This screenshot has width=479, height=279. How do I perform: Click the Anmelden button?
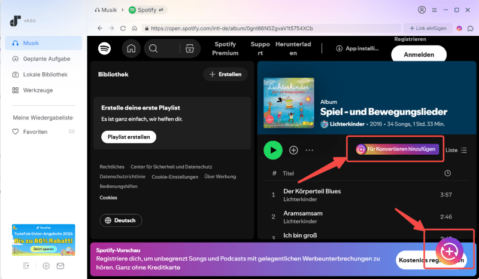point(419,54)
